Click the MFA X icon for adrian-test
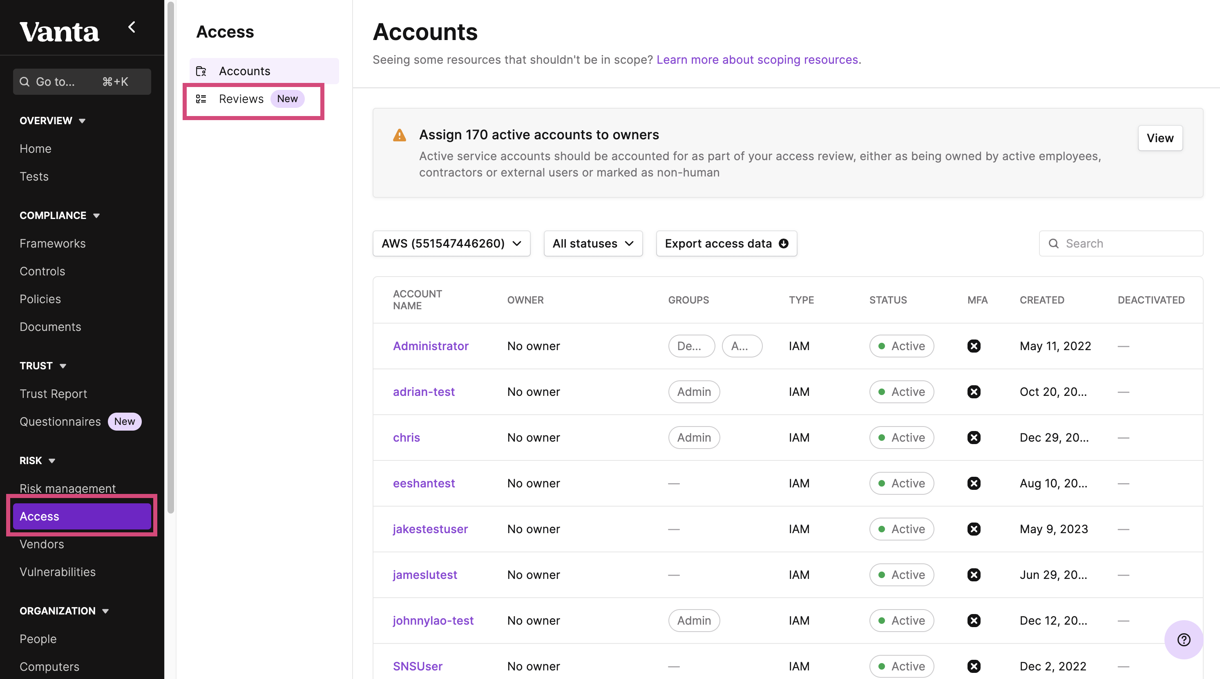This screenshot has height=679, width=1220. [x=974, y=392]
